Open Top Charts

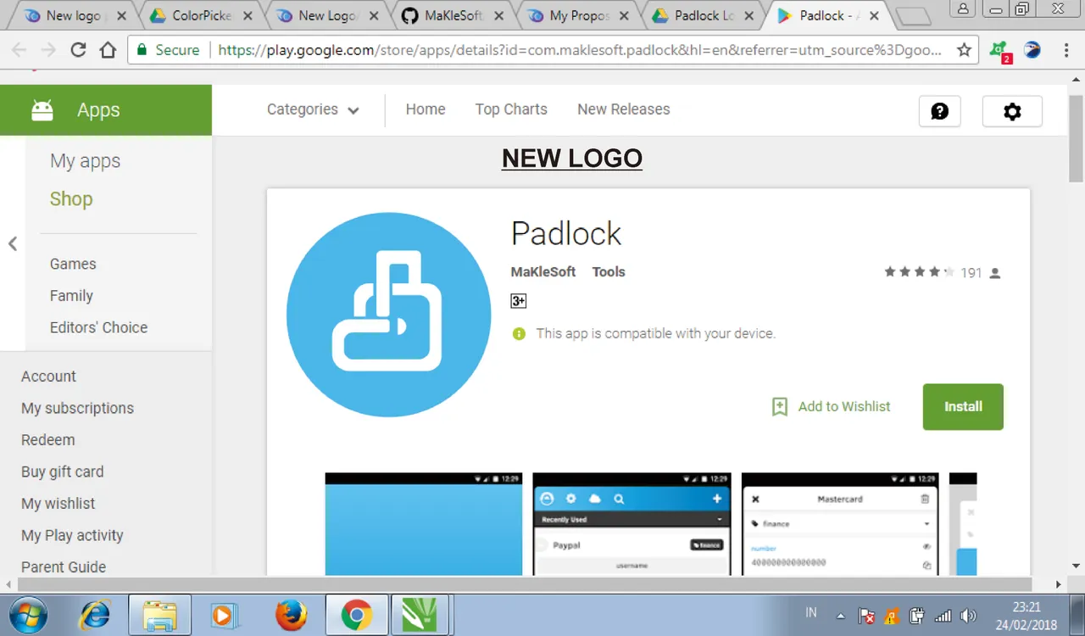tap(511, 109)
